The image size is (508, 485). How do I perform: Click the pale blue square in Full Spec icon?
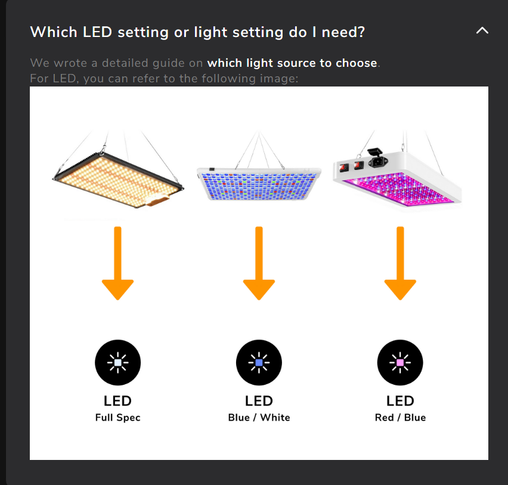point(117,363)
